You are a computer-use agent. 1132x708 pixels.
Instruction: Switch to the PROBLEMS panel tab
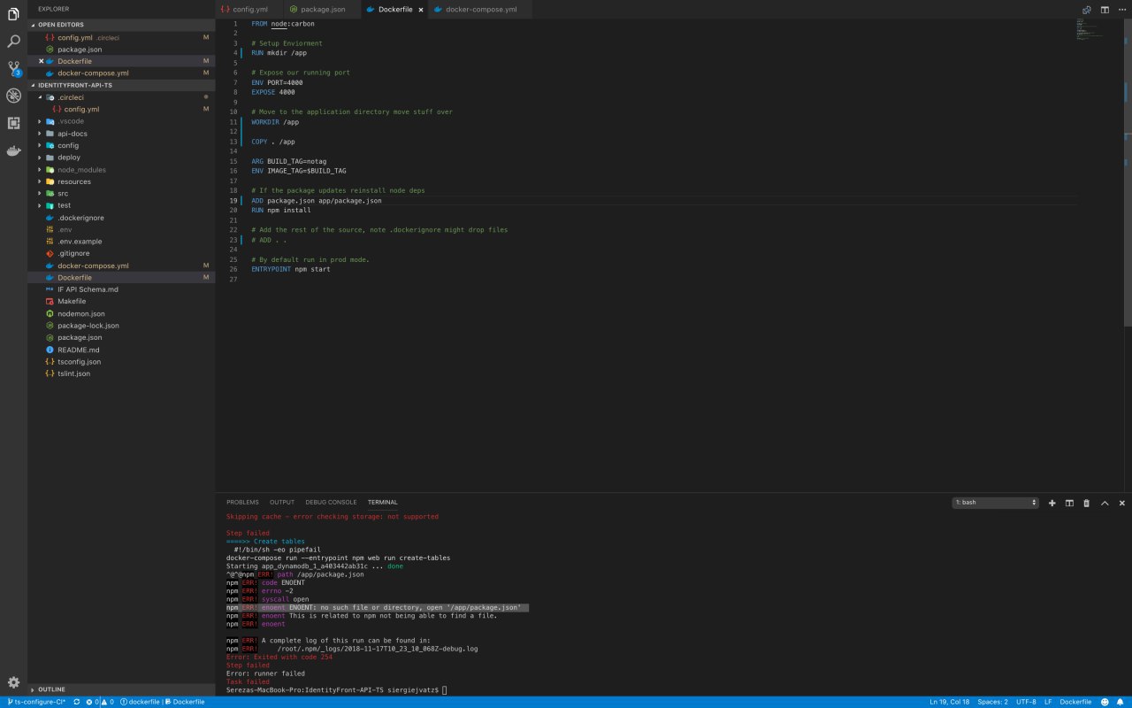point(242,503)
